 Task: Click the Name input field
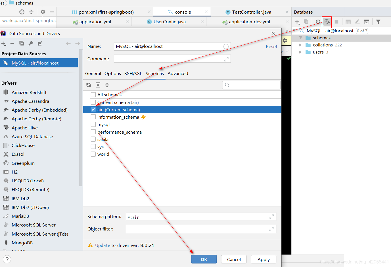click(172, 46)
